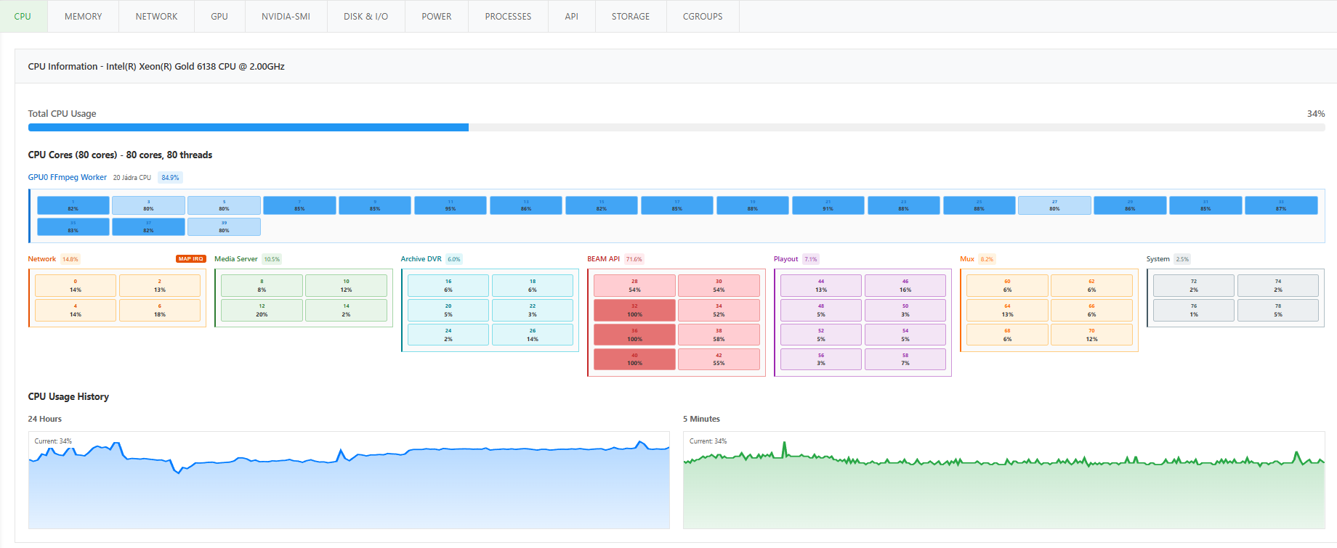
Task: Click Archive DVR core 22 tile at 3%
Action: pyautogui.click(x=533, y=310)
